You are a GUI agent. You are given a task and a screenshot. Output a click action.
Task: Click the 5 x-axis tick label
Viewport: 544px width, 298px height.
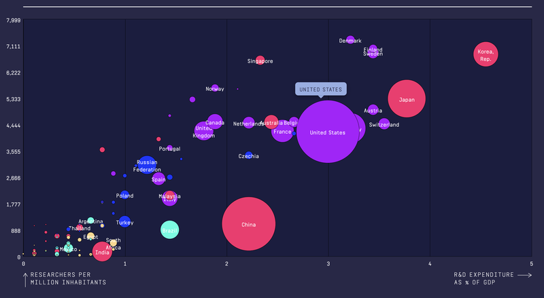(x=531, y=263)
